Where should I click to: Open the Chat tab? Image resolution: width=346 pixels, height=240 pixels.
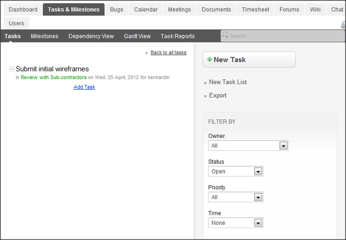[x=336, y=10]
